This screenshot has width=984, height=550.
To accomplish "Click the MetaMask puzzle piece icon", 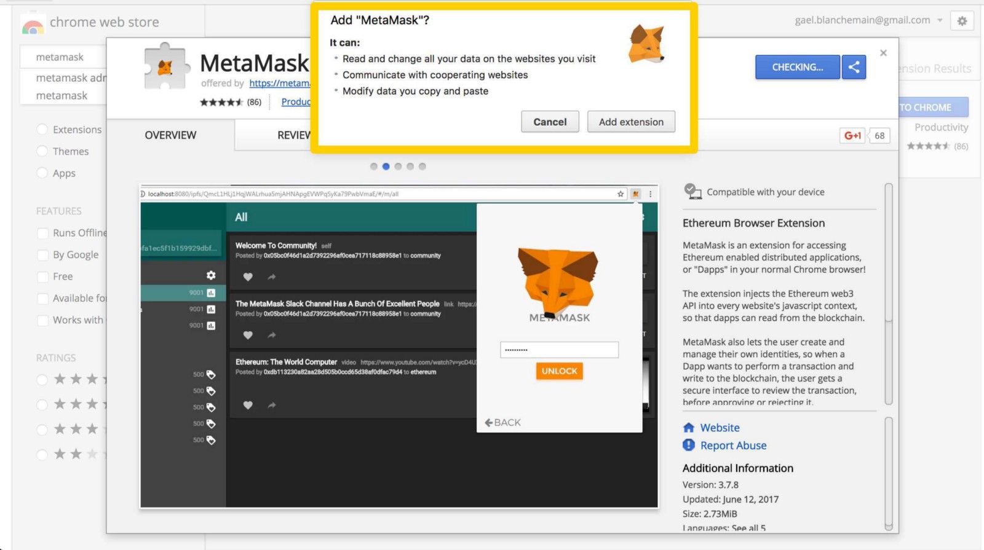I will [x=164, y=66].
